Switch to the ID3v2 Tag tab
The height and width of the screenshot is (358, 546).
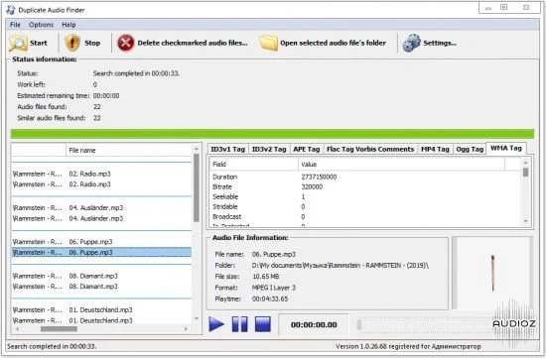tap(269, 150)
